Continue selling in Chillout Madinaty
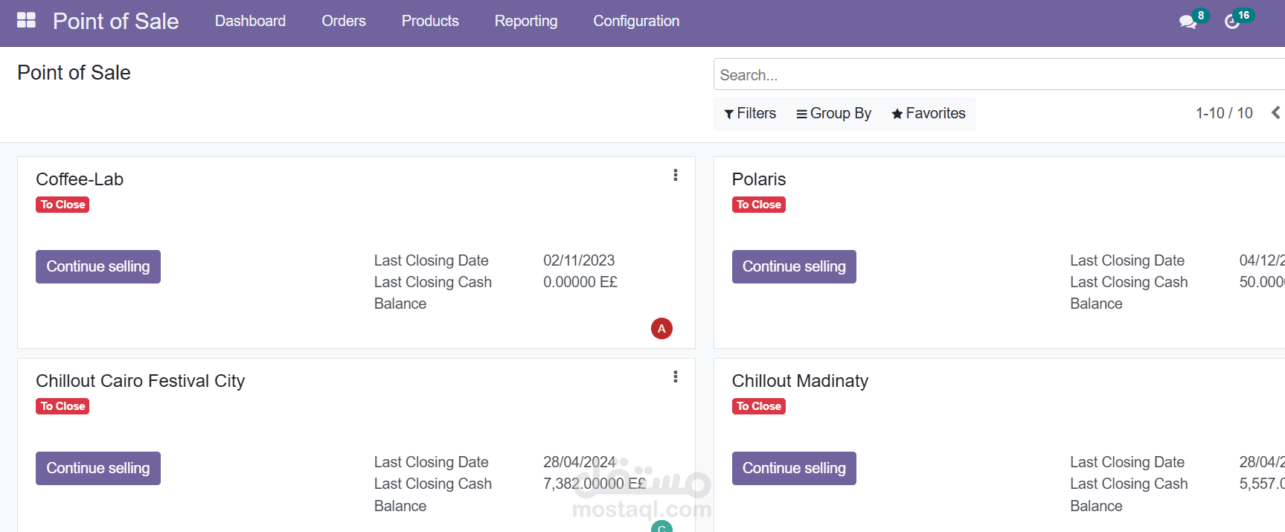This screenshot has width=1285, height=532. [x=794, y=468]
